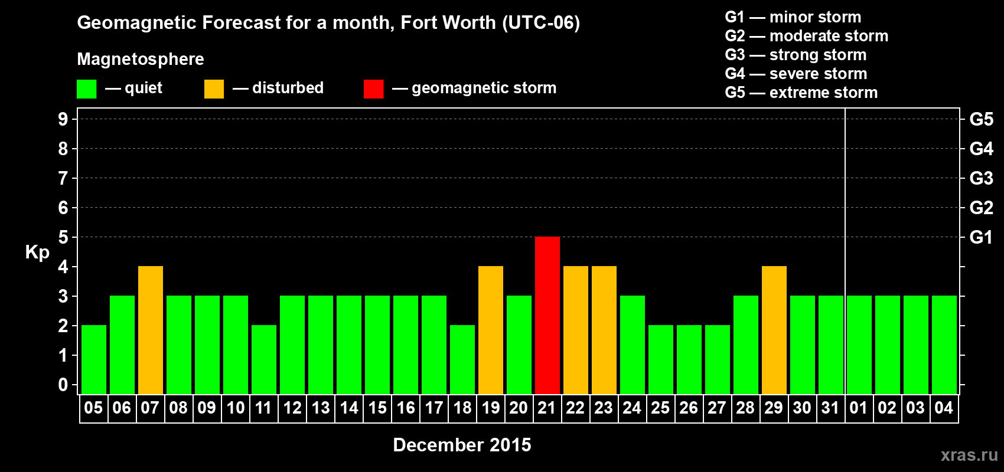Click date label 31 on the axis

(x=830, y=408)
